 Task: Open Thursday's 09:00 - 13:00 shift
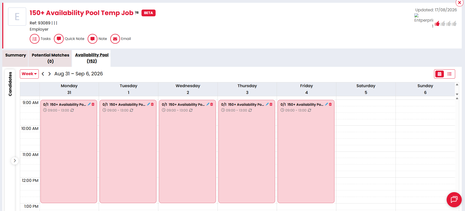pyautogui.click(x=247, y=151)
